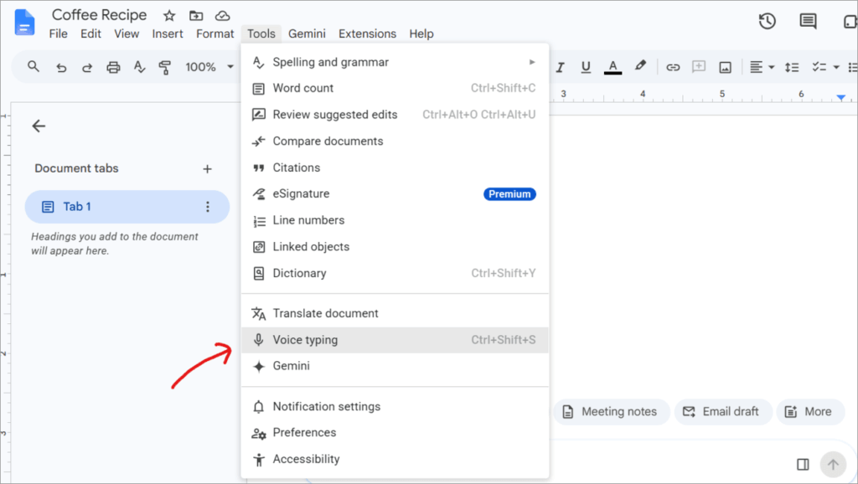858x484 pixels.
Task: Open the File menu
Action: (x=58, y=33)
